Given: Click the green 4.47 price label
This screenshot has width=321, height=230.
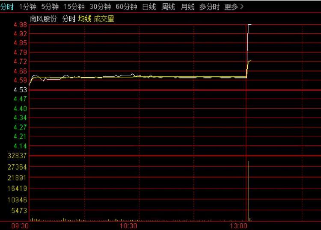Looking at the screenshot, I should coord(20,99).
